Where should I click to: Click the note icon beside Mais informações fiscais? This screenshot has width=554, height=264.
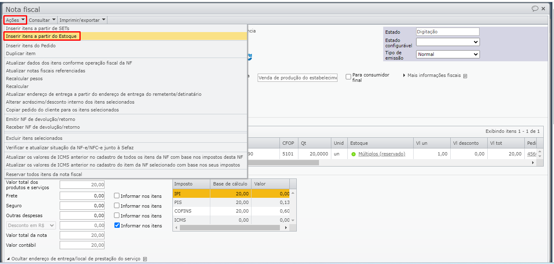pyautogui.click(x=465, y=76)
